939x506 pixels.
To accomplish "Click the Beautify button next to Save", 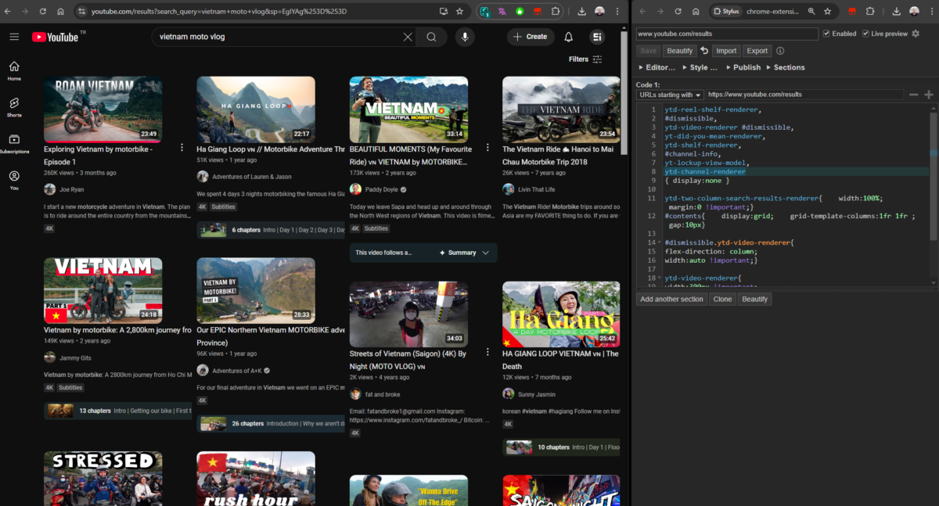I will (679, 51).
